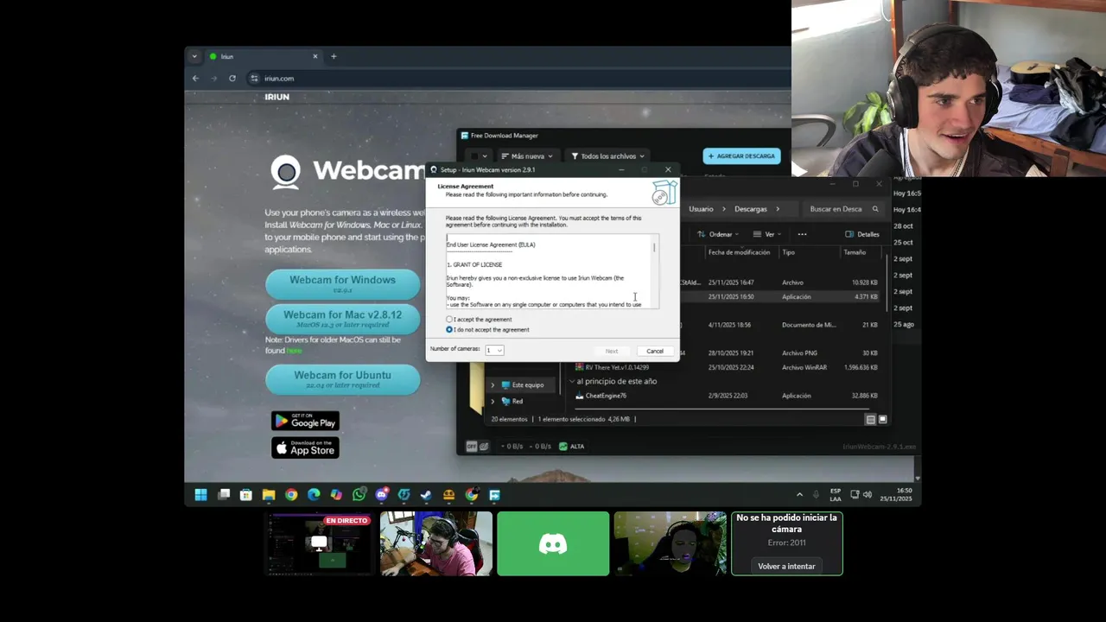Image resolution: width=1106 pixels, height=622 pixels.
Task: Click the 'Webcam for Windows' download button
Action: click(x=342, y=283)
